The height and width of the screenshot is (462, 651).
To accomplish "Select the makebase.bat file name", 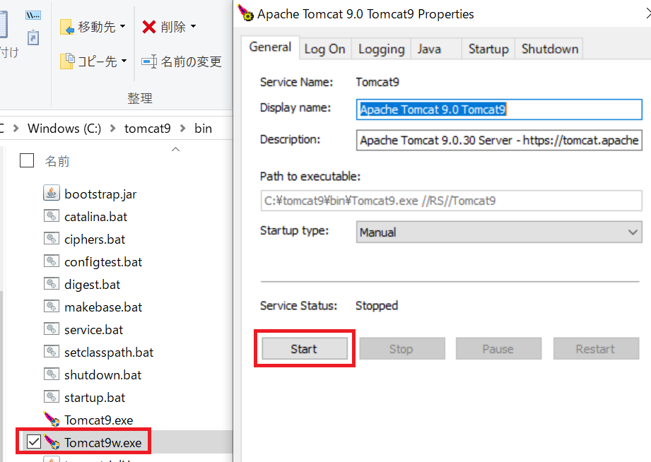I will (103, 307).
